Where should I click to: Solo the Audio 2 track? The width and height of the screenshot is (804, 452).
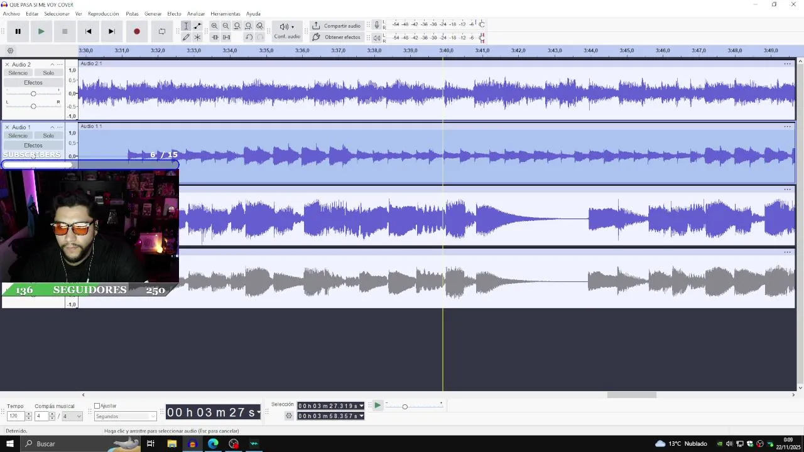point(48,73)
